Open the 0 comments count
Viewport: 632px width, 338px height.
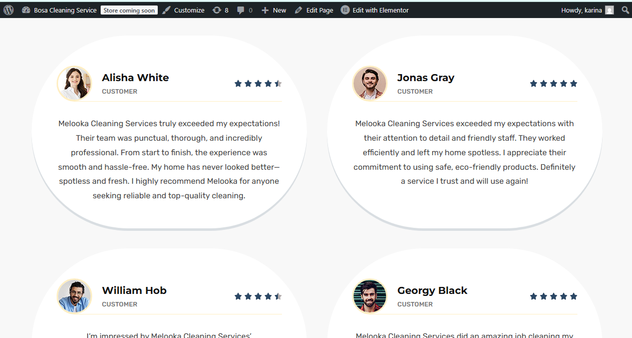pos(250,10)
